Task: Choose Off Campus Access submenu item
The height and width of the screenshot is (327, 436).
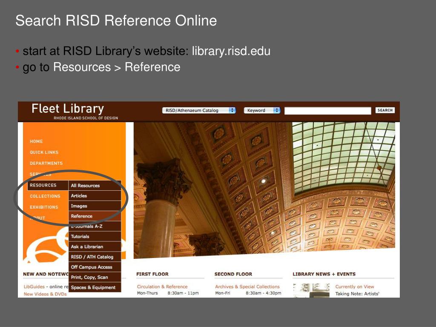Action: click(x=95, y=267)
